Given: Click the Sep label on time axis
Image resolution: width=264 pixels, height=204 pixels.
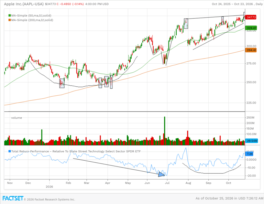Looking at the screenshot, I should (x=208, y=183).
